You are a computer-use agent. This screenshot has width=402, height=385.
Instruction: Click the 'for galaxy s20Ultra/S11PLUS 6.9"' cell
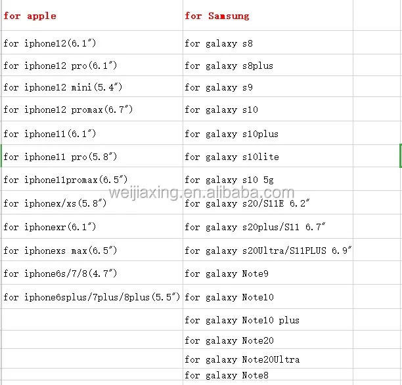268,251
